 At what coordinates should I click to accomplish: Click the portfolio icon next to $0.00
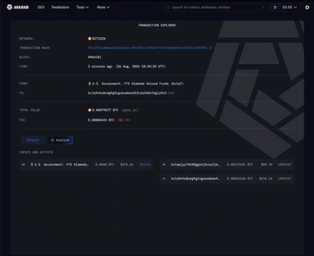[x=275, y=7]
